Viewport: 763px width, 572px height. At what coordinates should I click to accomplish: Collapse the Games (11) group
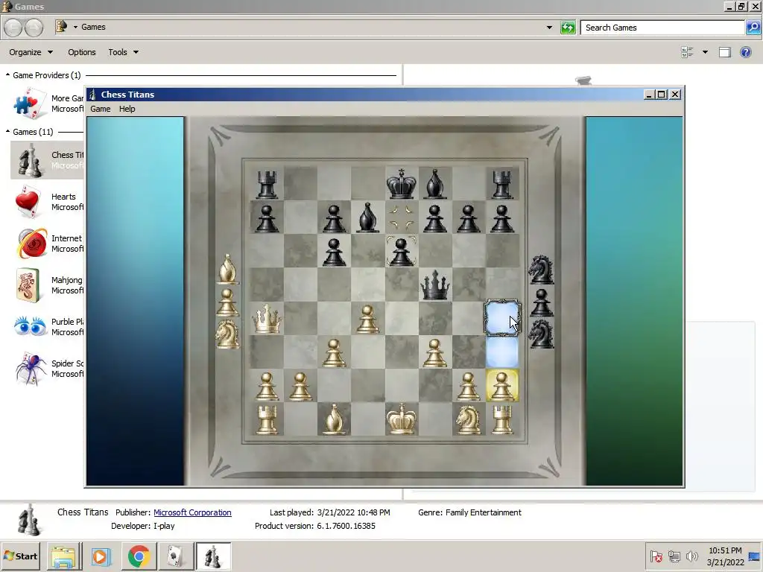(7, 131)
